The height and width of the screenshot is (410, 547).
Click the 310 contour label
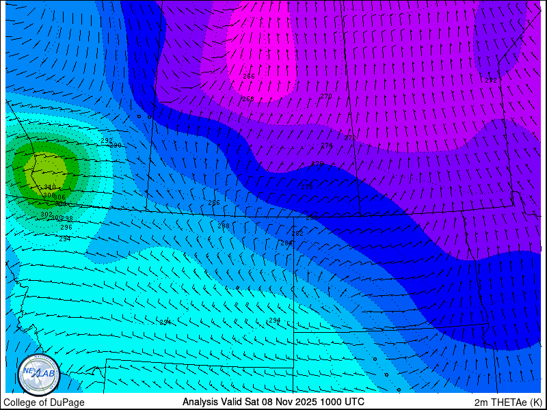(x=50, y=187)
